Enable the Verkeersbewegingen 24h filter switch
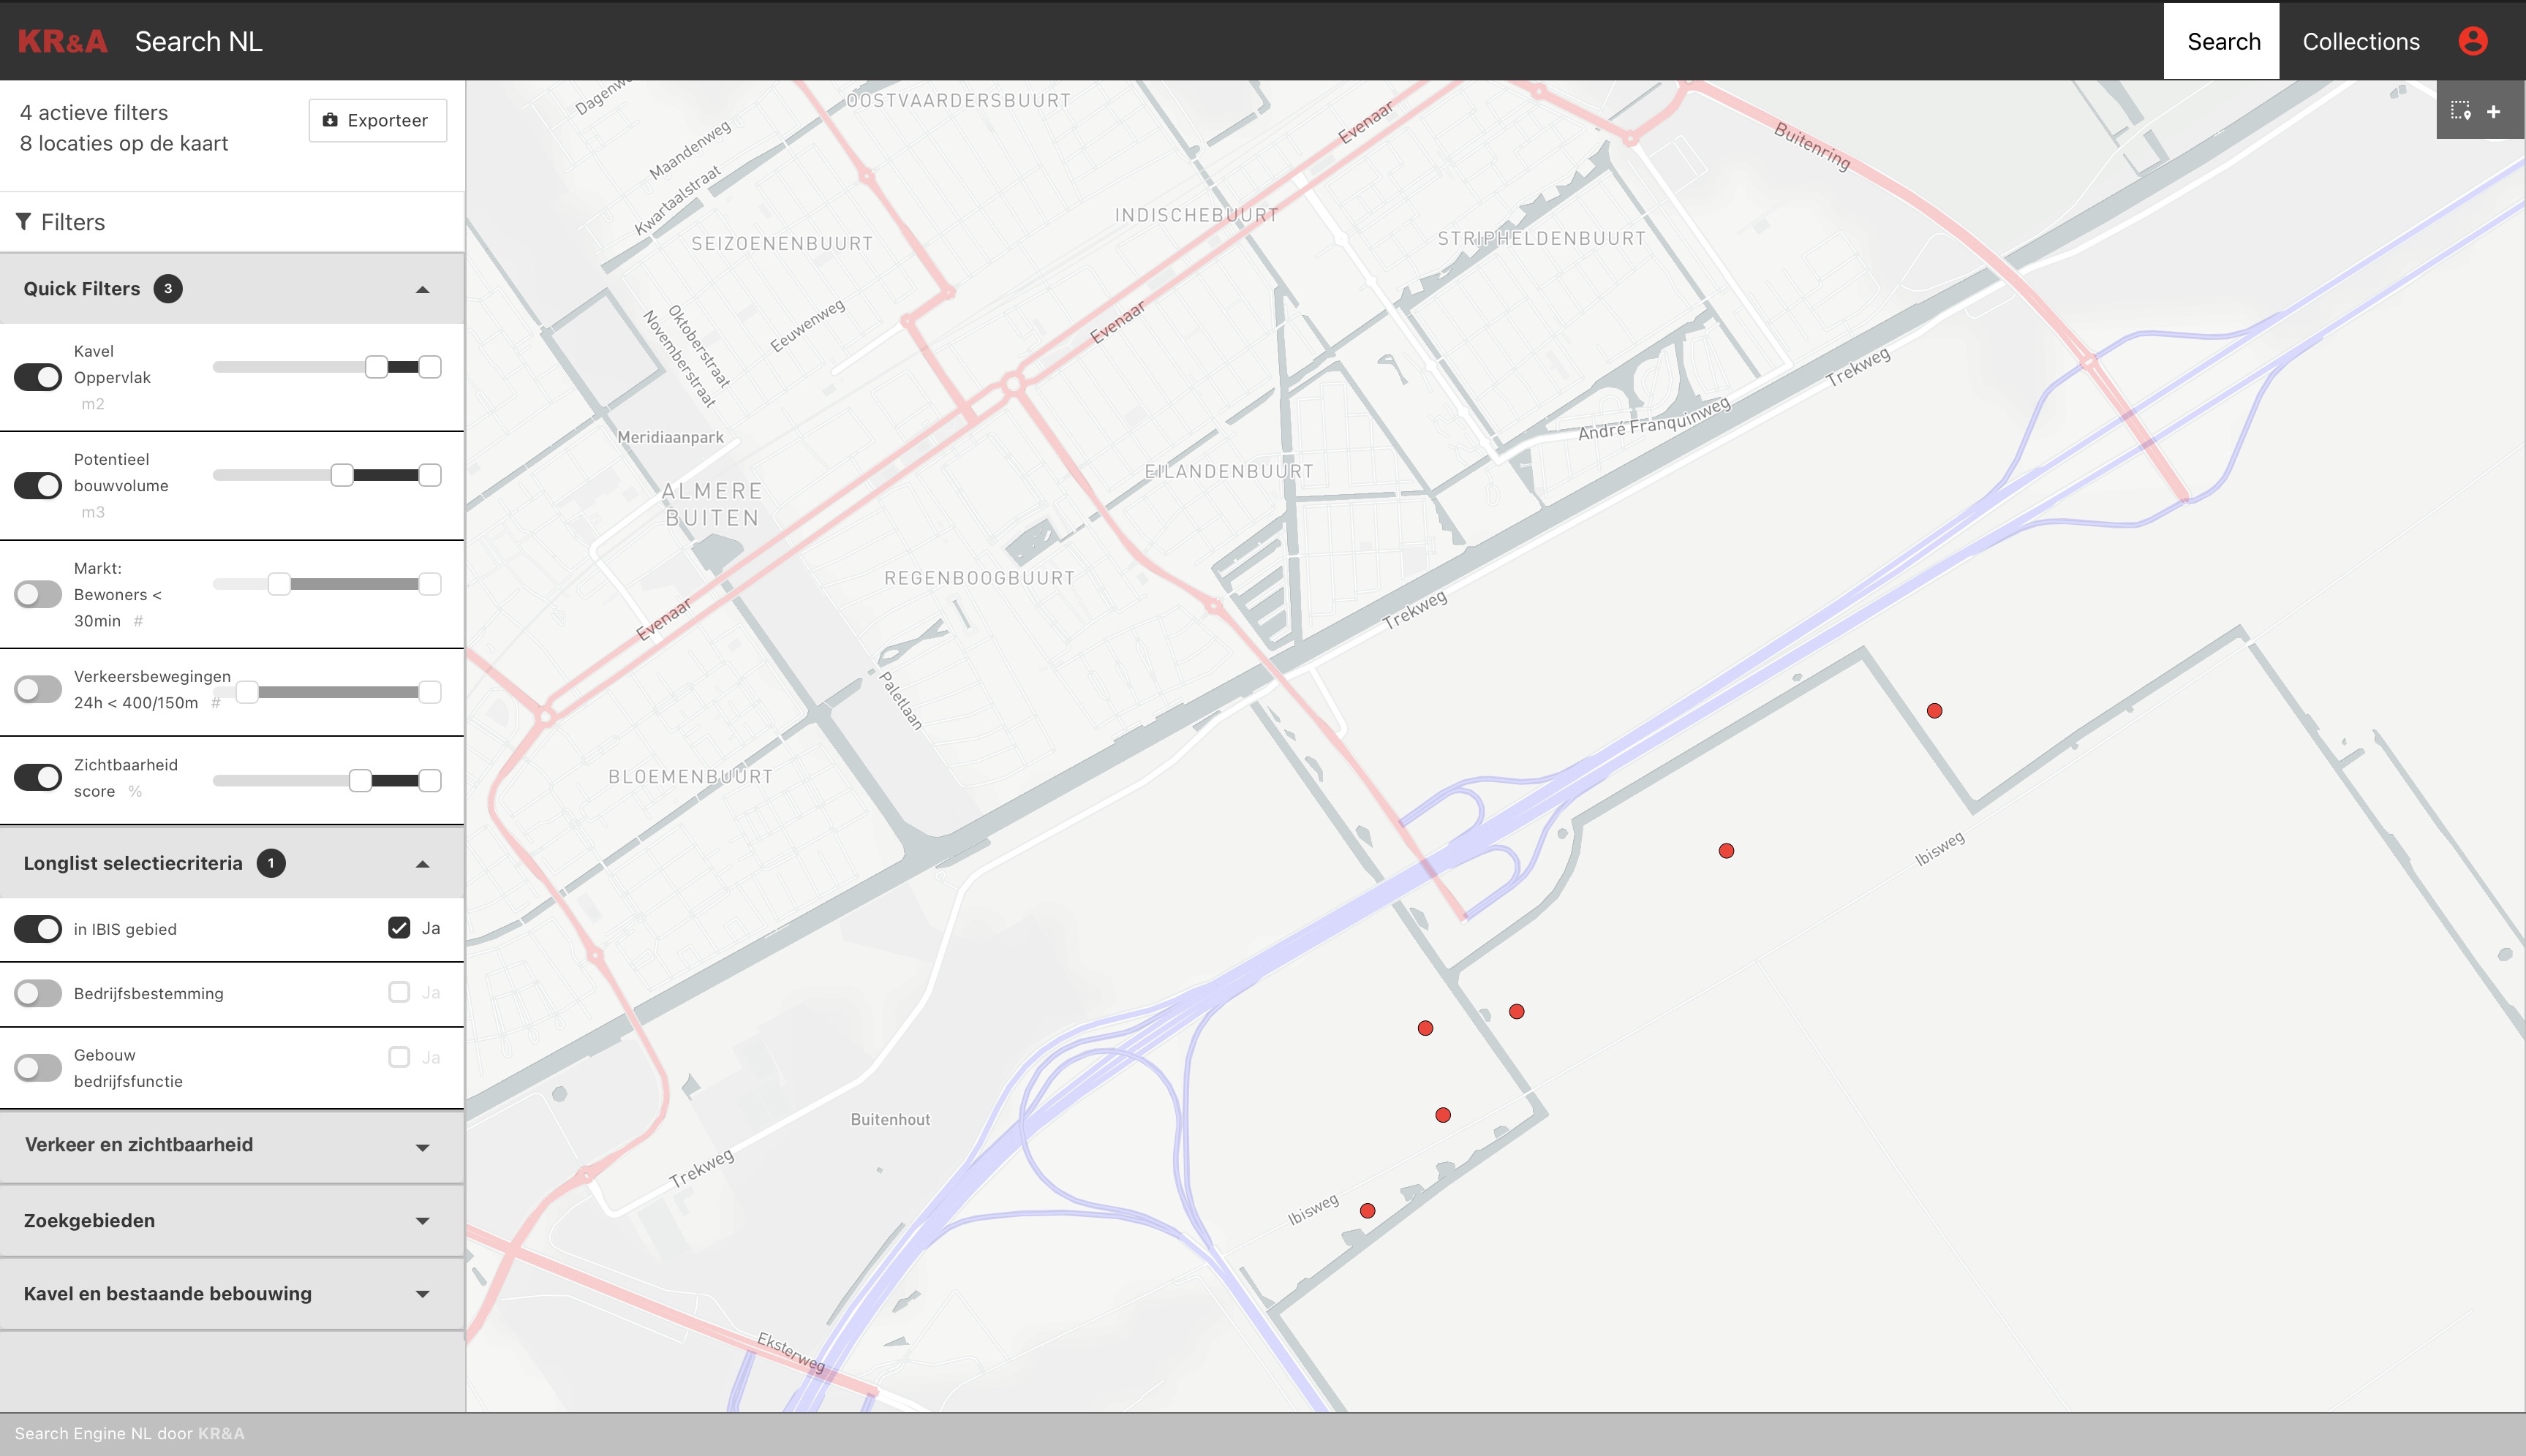Viewport: 2526px width, 1456px height. click(38, 689)
